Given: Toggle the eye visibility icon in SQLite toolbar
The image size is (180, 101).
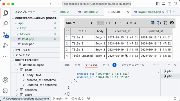Looking at the screenshot, I should pos(172,23).
